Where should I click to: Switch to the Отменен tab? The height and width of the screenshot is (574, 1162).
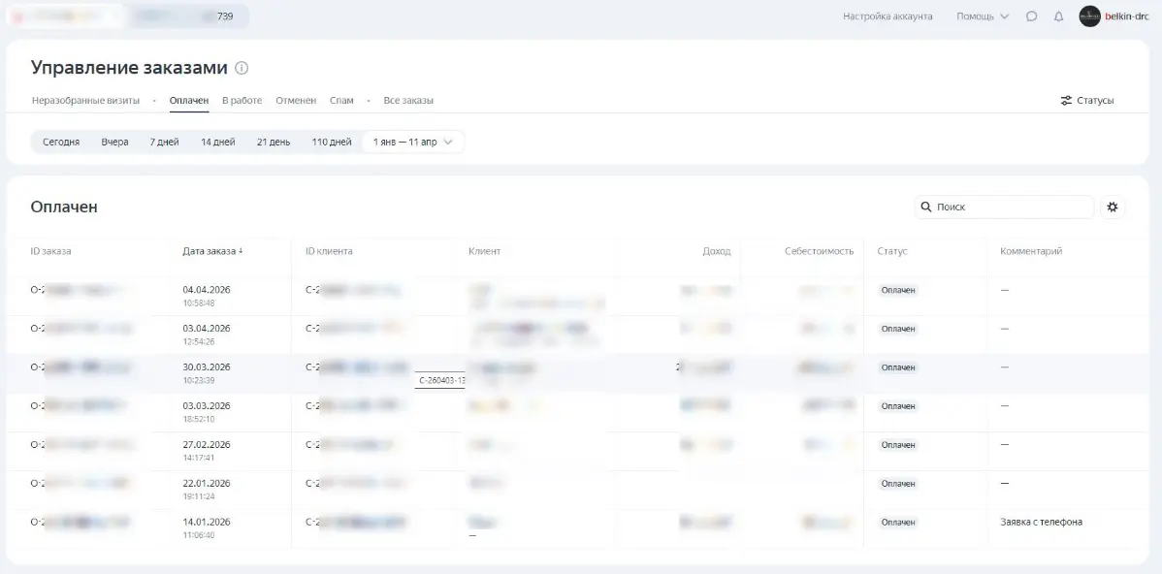point(295,101)
